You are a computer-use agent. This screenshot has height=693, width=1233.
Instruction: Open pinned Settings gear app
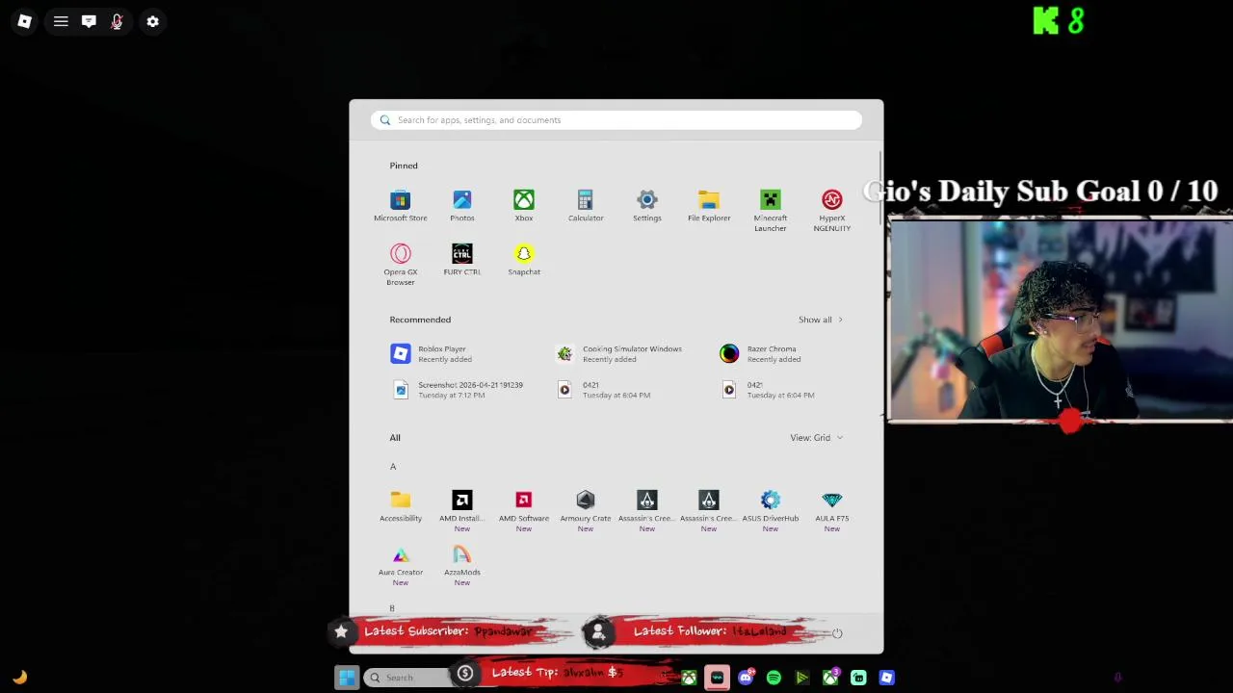tap(647, 206)
